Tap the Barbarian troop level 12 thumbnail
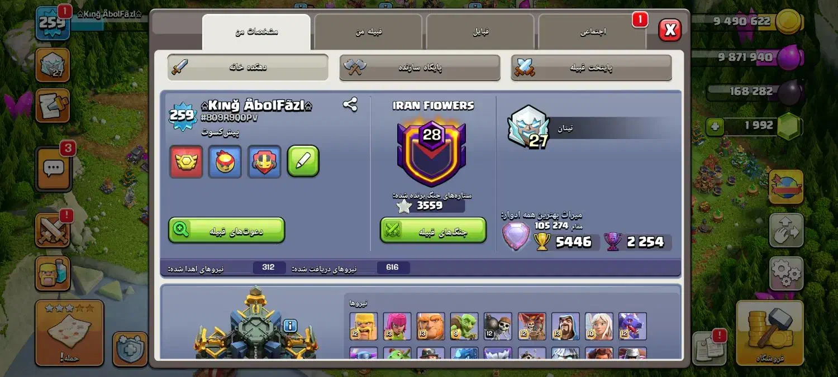Image resolution: width=838 pixels, height=377 pixels. (x=363, y=326)
